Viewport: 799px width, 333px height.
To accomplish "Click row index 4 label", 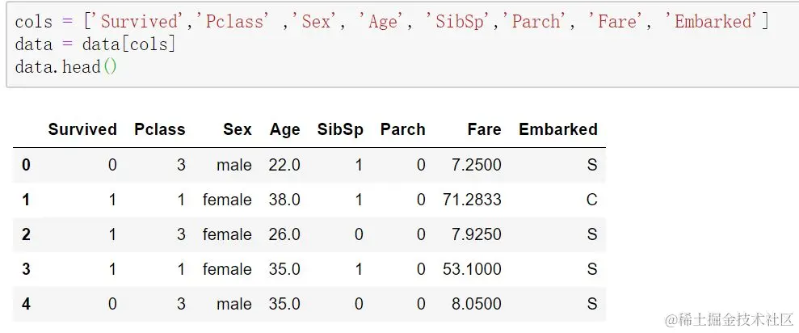I will 26,304.
